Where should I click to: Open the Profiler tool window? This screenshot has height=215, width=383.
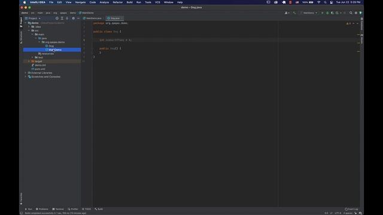[x=73, y=209]
